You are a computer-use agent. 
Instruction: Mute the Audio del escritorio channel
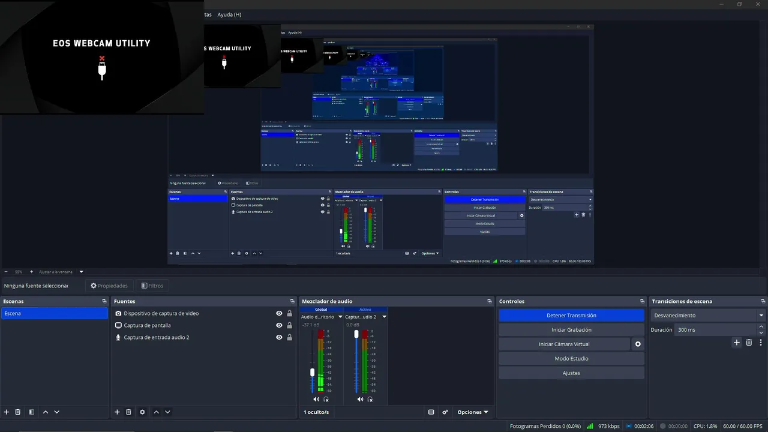[316, 399]
